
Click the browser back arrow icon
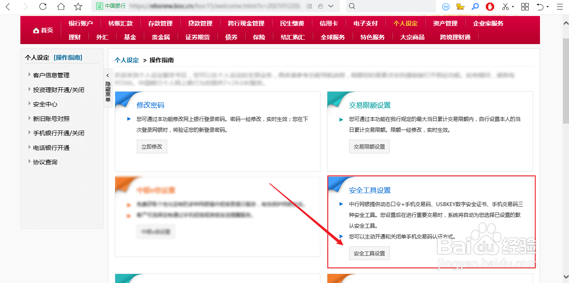(x=8, y=6)
